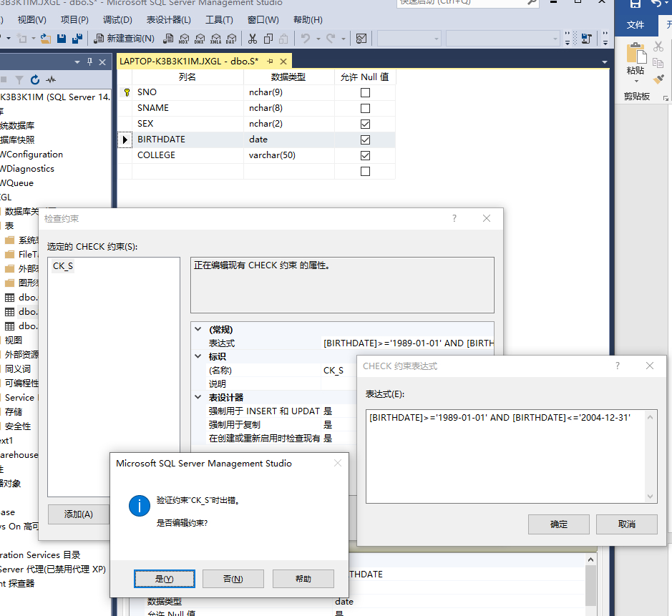Start a DMX query via toolbar icon
Viewport: 672px width, 616px height.
(x=200, y=39)
